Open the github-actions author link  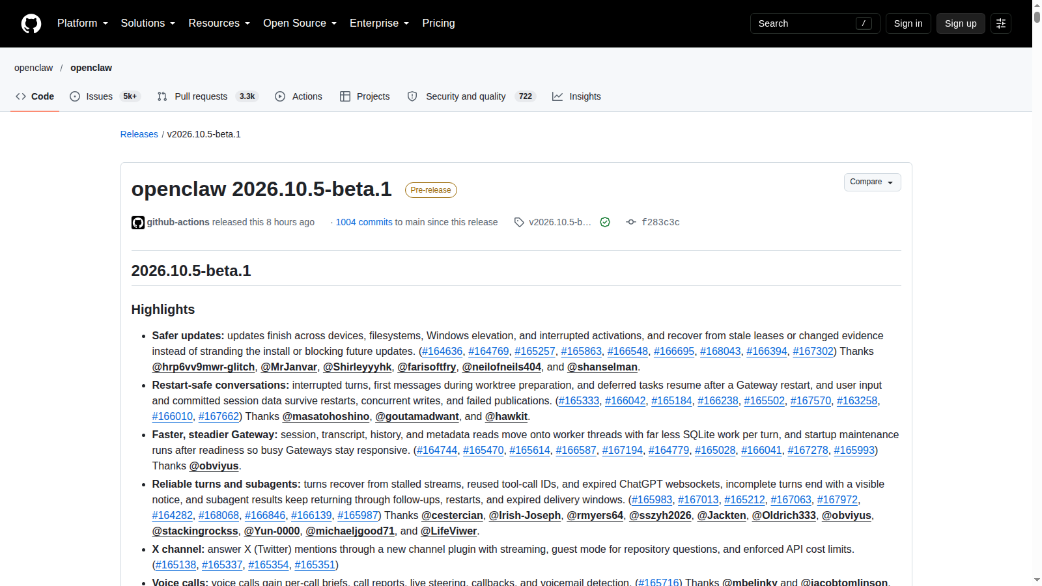(178, 222)
